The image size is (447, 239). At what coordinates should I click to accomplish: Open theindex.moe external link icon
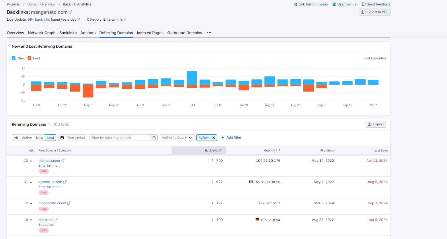click(x=63, y=161)
